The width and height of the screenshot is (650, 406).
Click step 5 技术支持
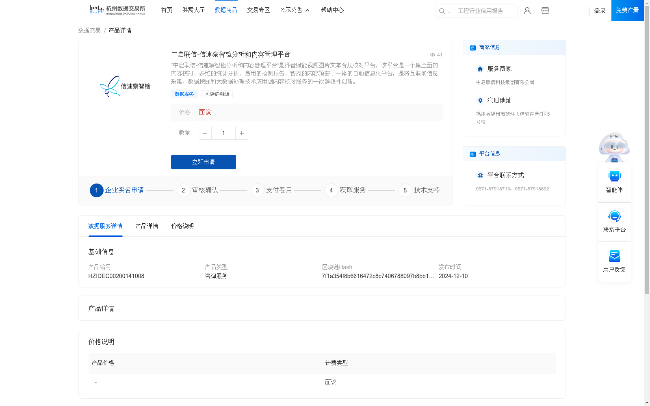(x=419, y=190)
